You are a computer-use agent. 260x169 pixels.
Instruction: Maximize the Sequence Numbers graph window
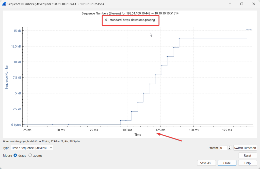[x=242, y=4]
